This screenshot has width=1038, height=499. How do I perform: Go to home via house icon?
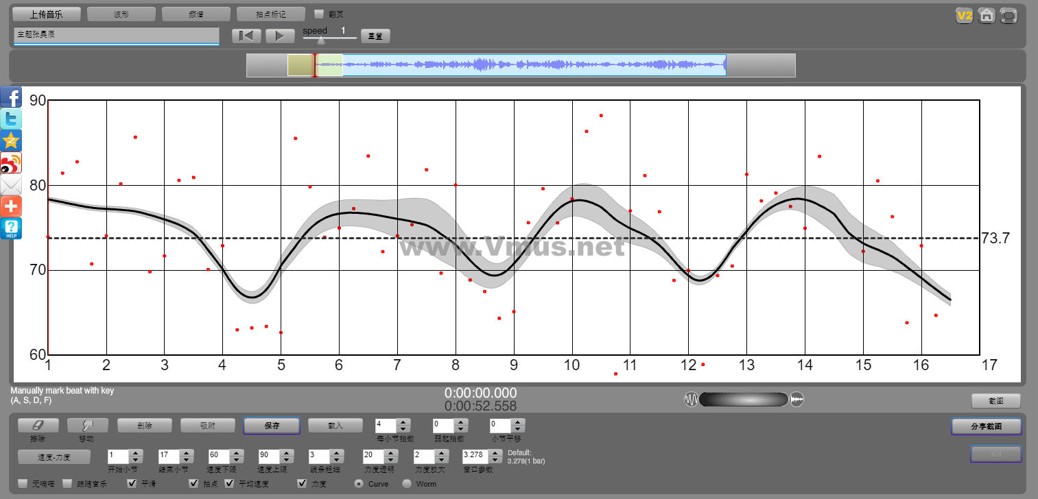click(x=987, y=15)
